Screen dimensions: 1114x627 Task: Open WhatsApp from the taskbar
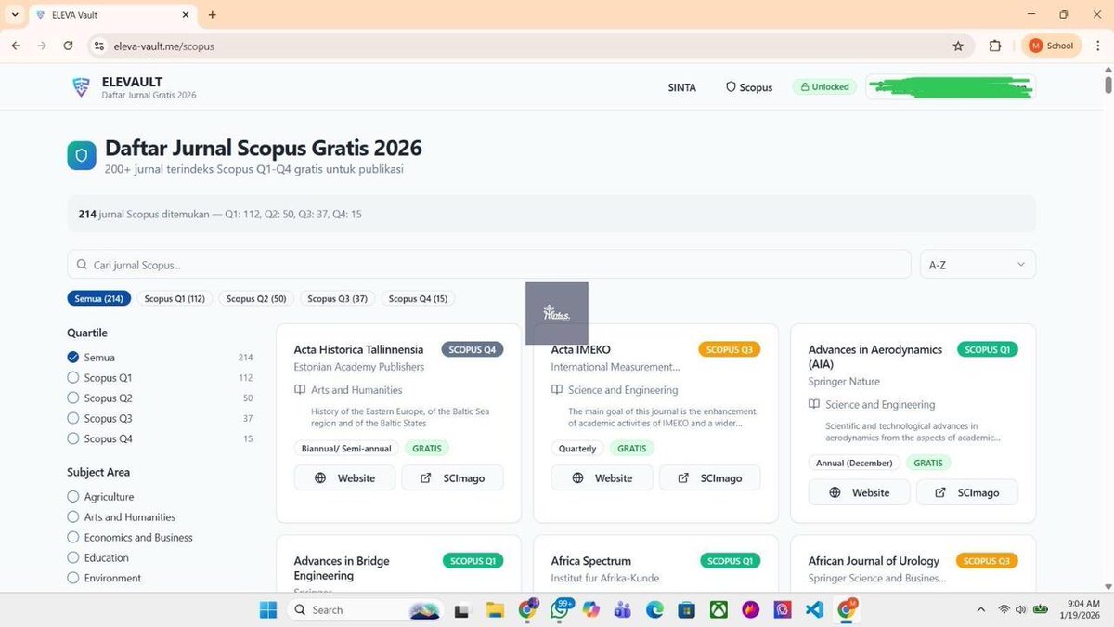coord(560,609)
